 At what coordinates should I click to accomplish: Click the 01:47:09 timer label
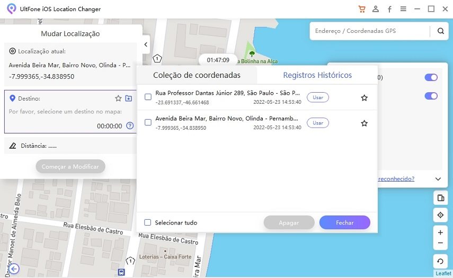(x=218, y=60)
